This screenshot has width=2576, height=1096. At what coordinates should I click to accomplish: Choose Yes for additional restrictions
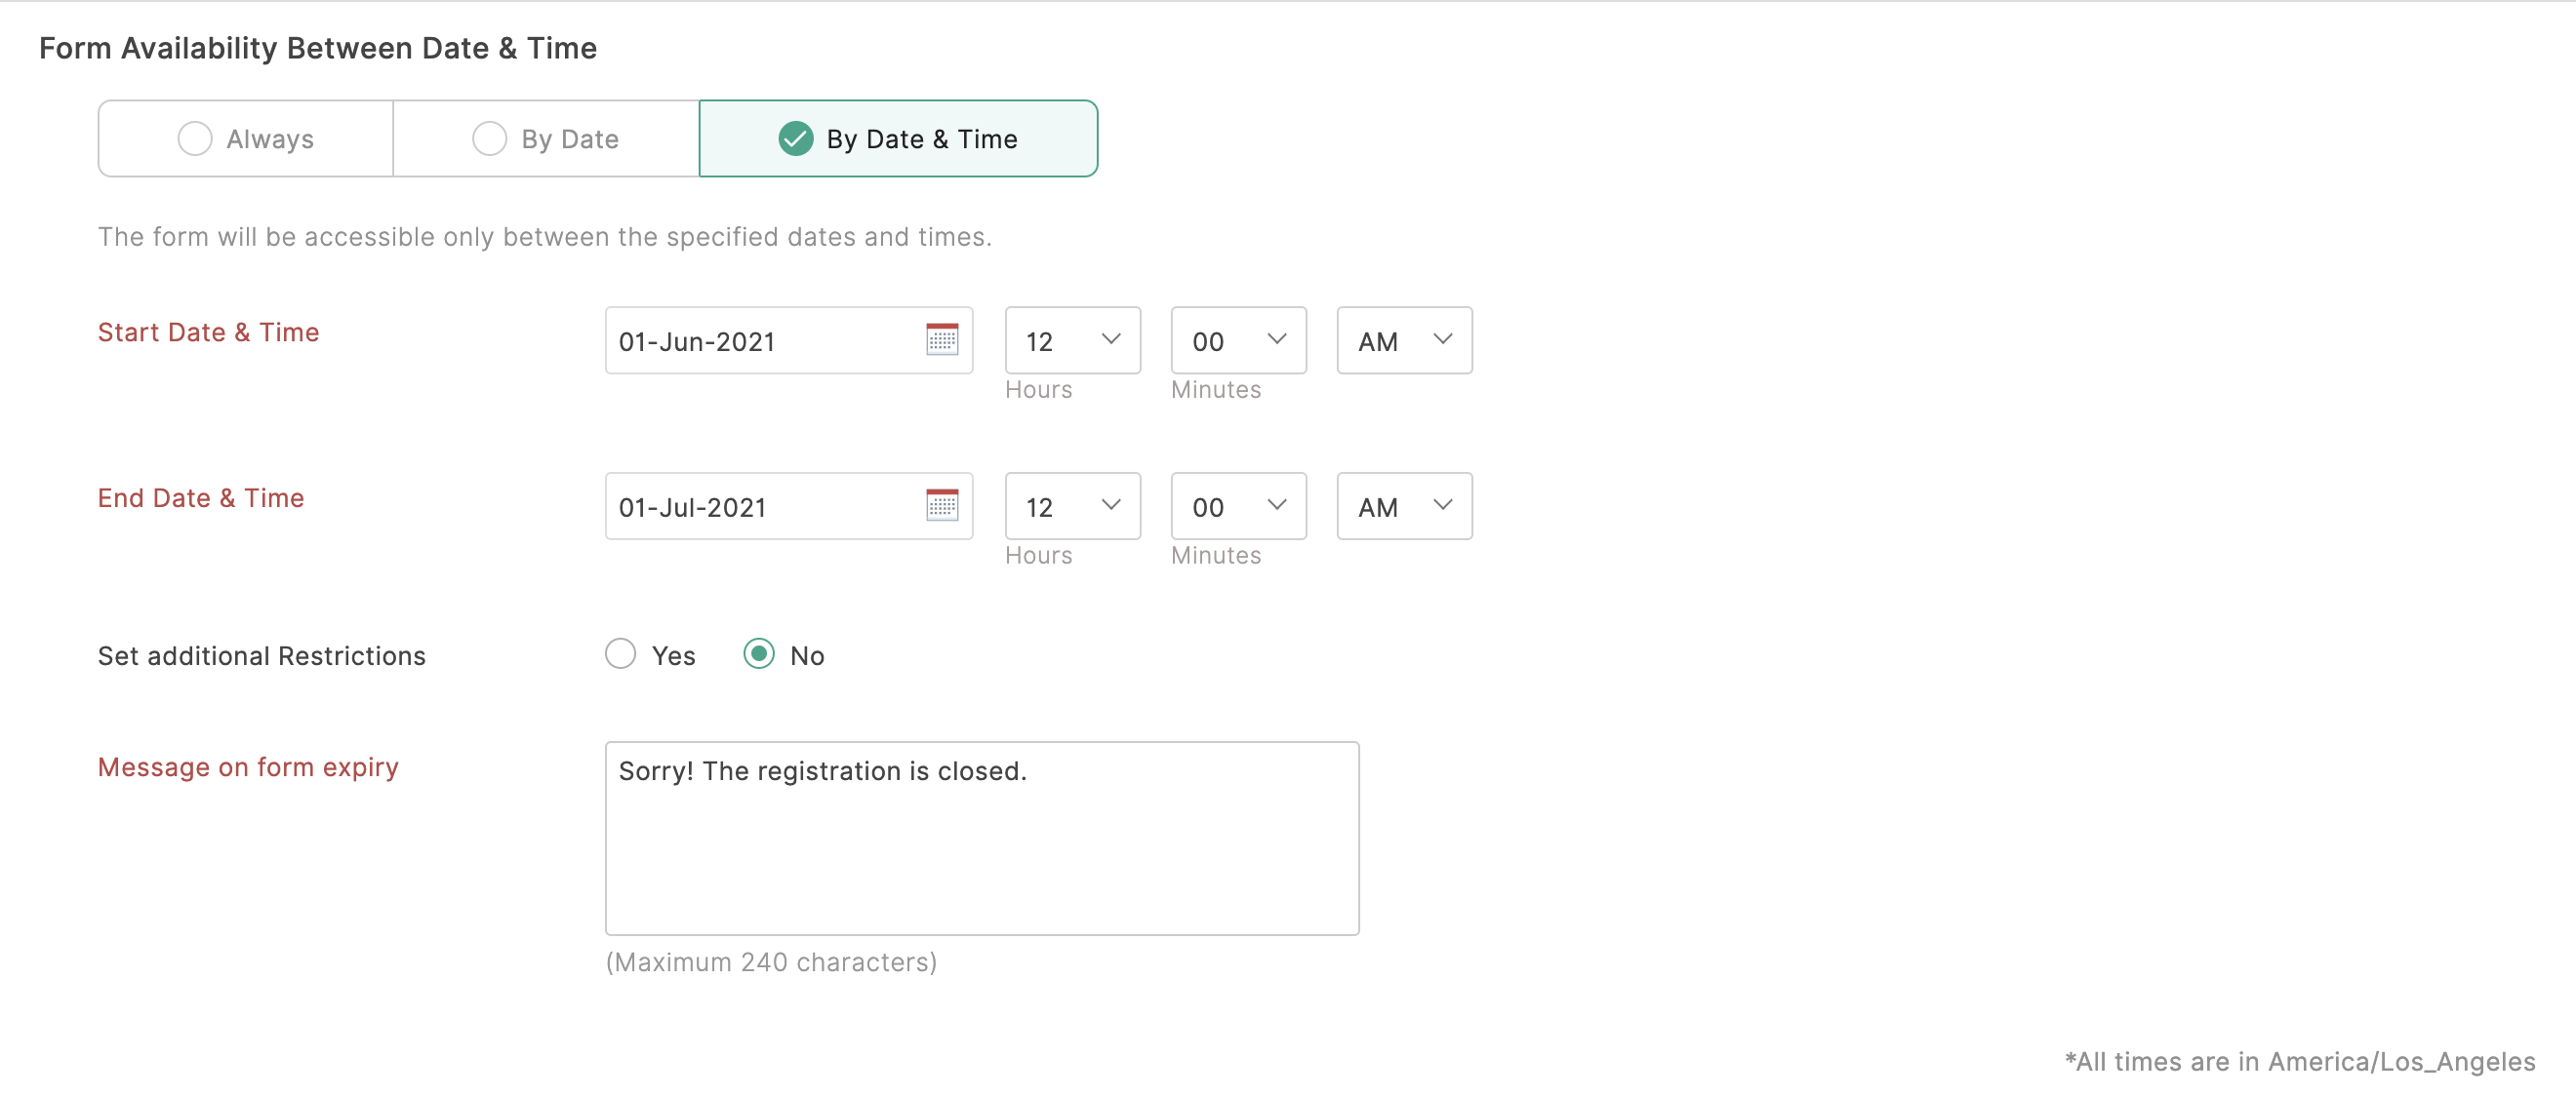621,654
